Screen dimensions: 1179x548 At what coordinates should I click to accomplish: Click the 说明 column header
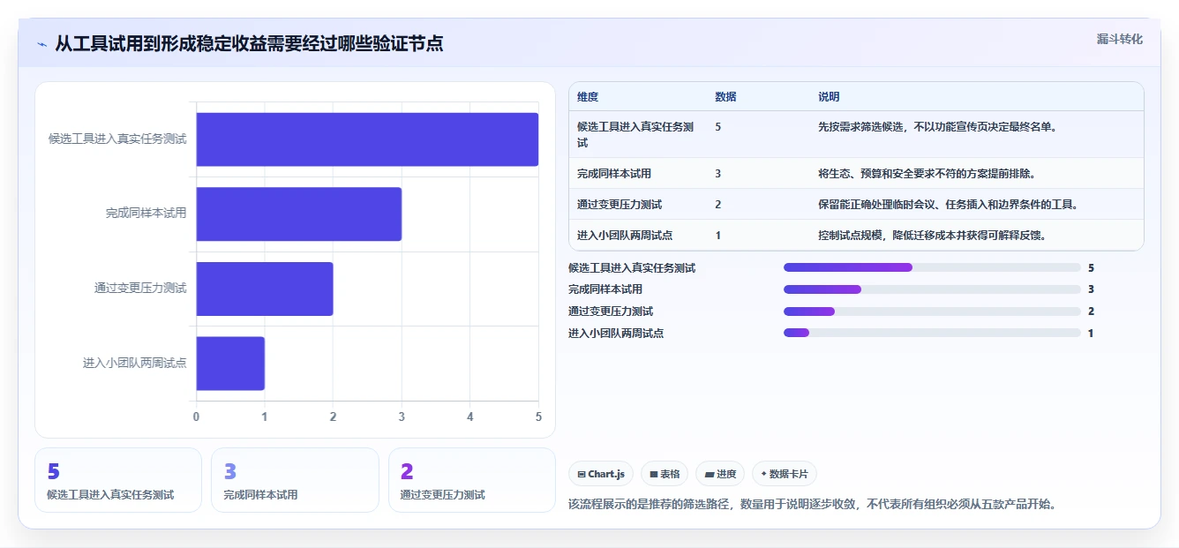(x=829, y=97)
